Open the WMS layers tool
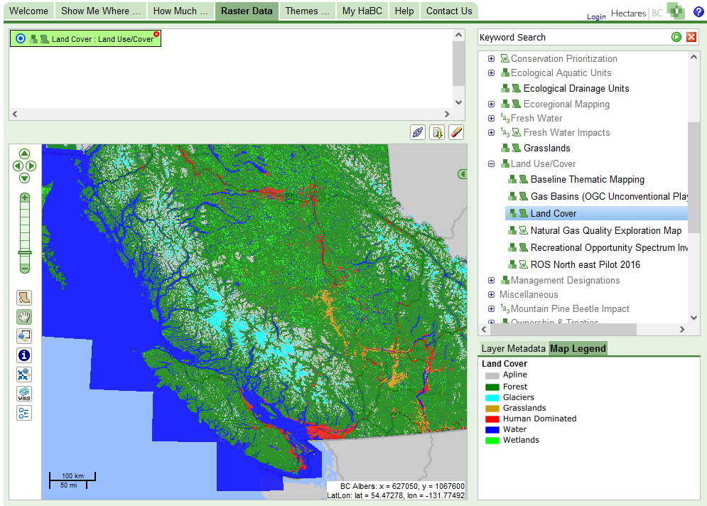 tap(24, 394)
